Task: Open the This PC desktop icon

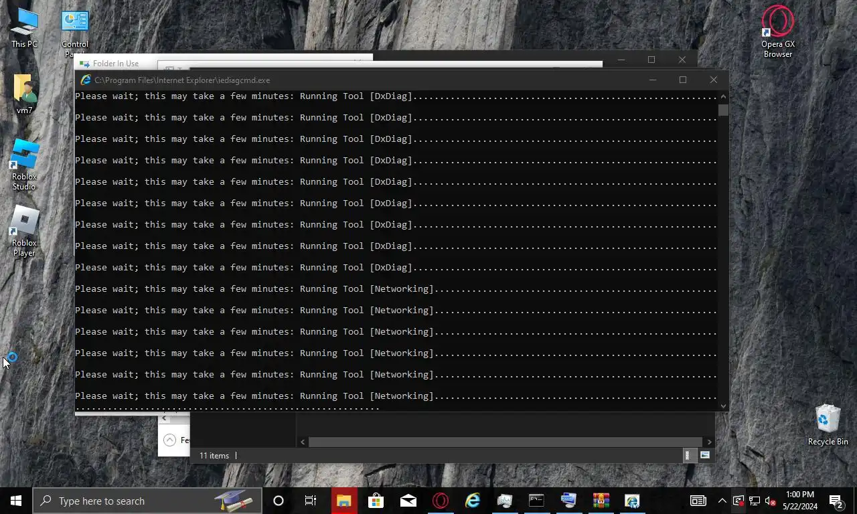Action: 24,28
